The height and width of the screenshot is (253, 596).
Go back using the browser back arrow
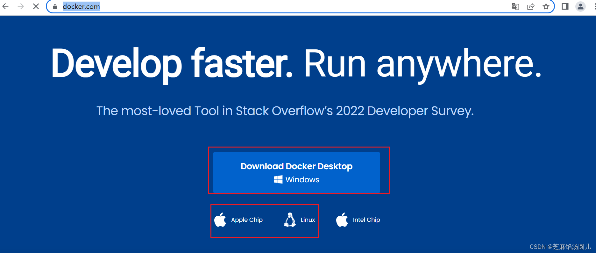point(5,6)
